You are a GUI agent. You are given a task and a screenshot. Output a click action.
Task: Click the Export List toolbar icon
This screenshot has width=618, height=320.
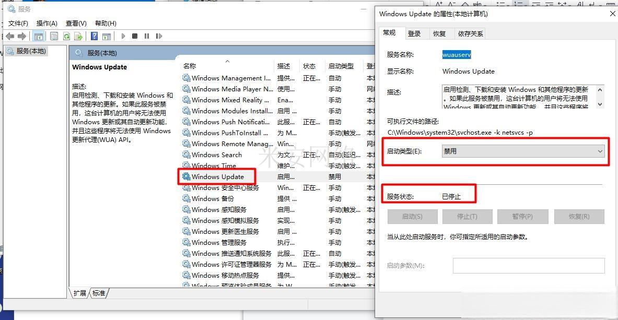[x=78, y=36]
